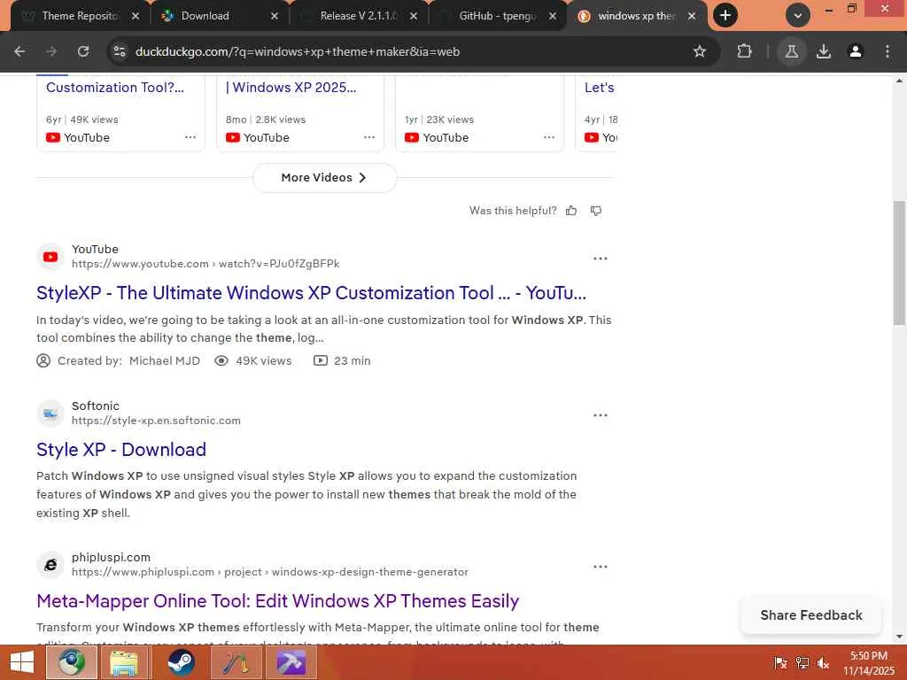The width and height of the screenshot is (907, 680).
Task: Switch to the Download tab
Action: coord(205,16)
